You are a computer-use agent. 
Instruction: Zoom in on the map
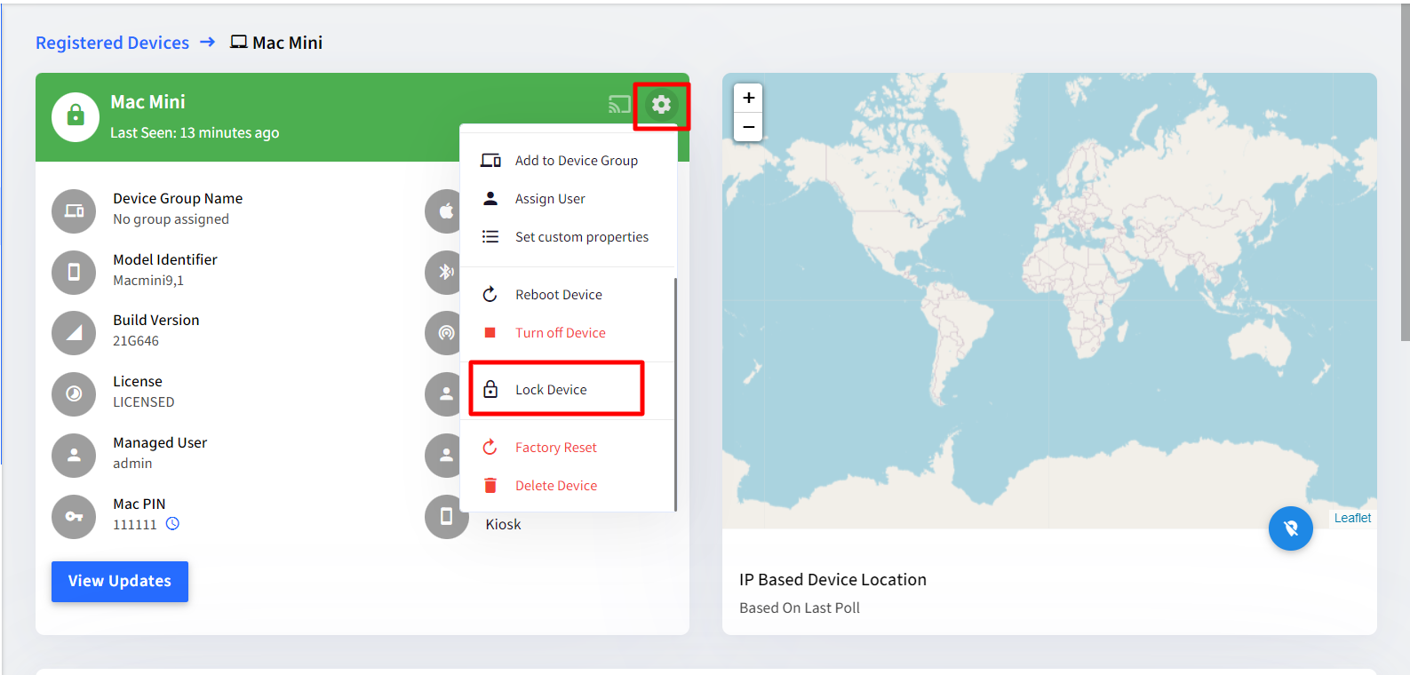point(748,98)
